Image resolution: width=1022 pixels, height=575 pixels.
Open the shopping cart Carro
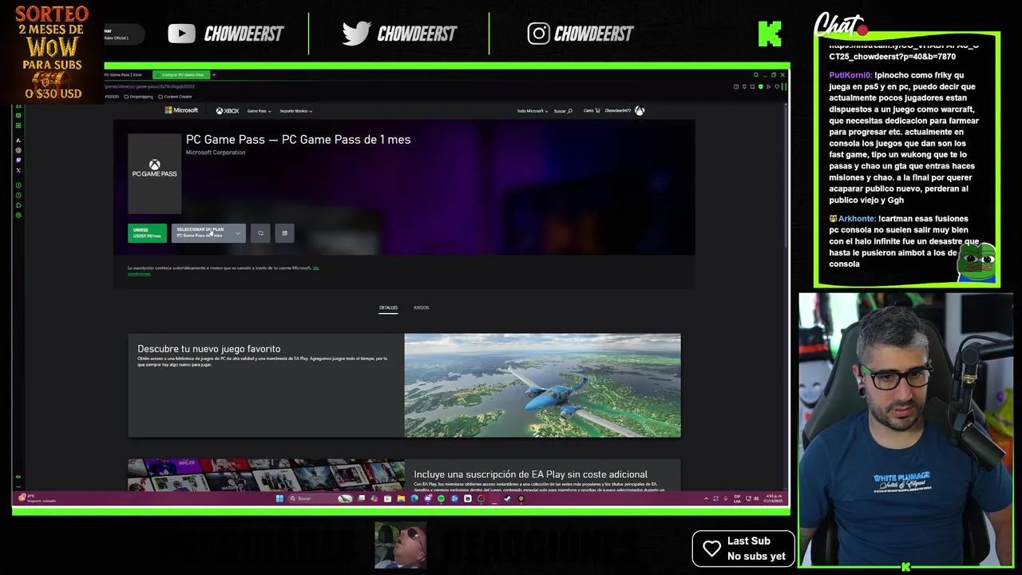click(592, 111)
